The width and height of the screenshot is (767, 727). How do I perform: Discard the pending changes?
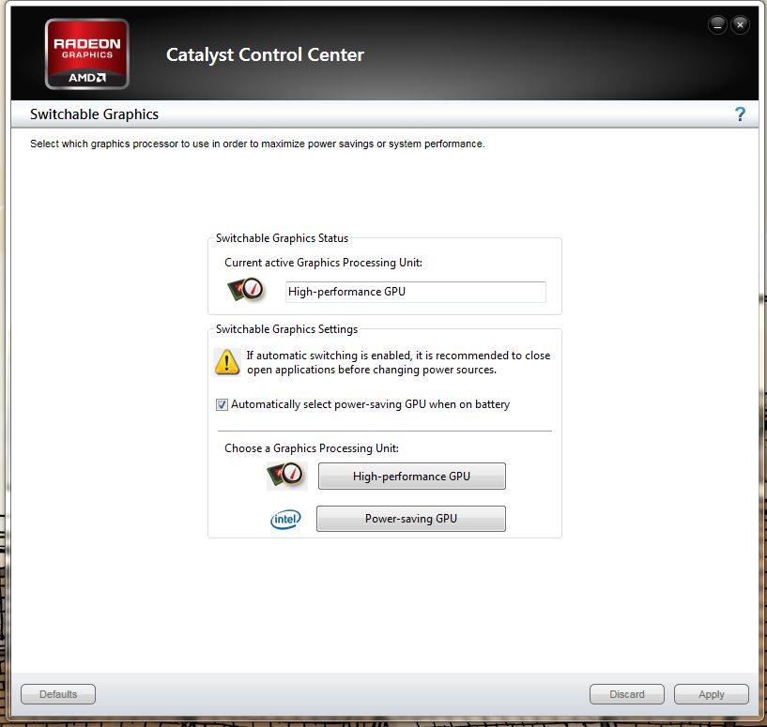coord(627,694)
